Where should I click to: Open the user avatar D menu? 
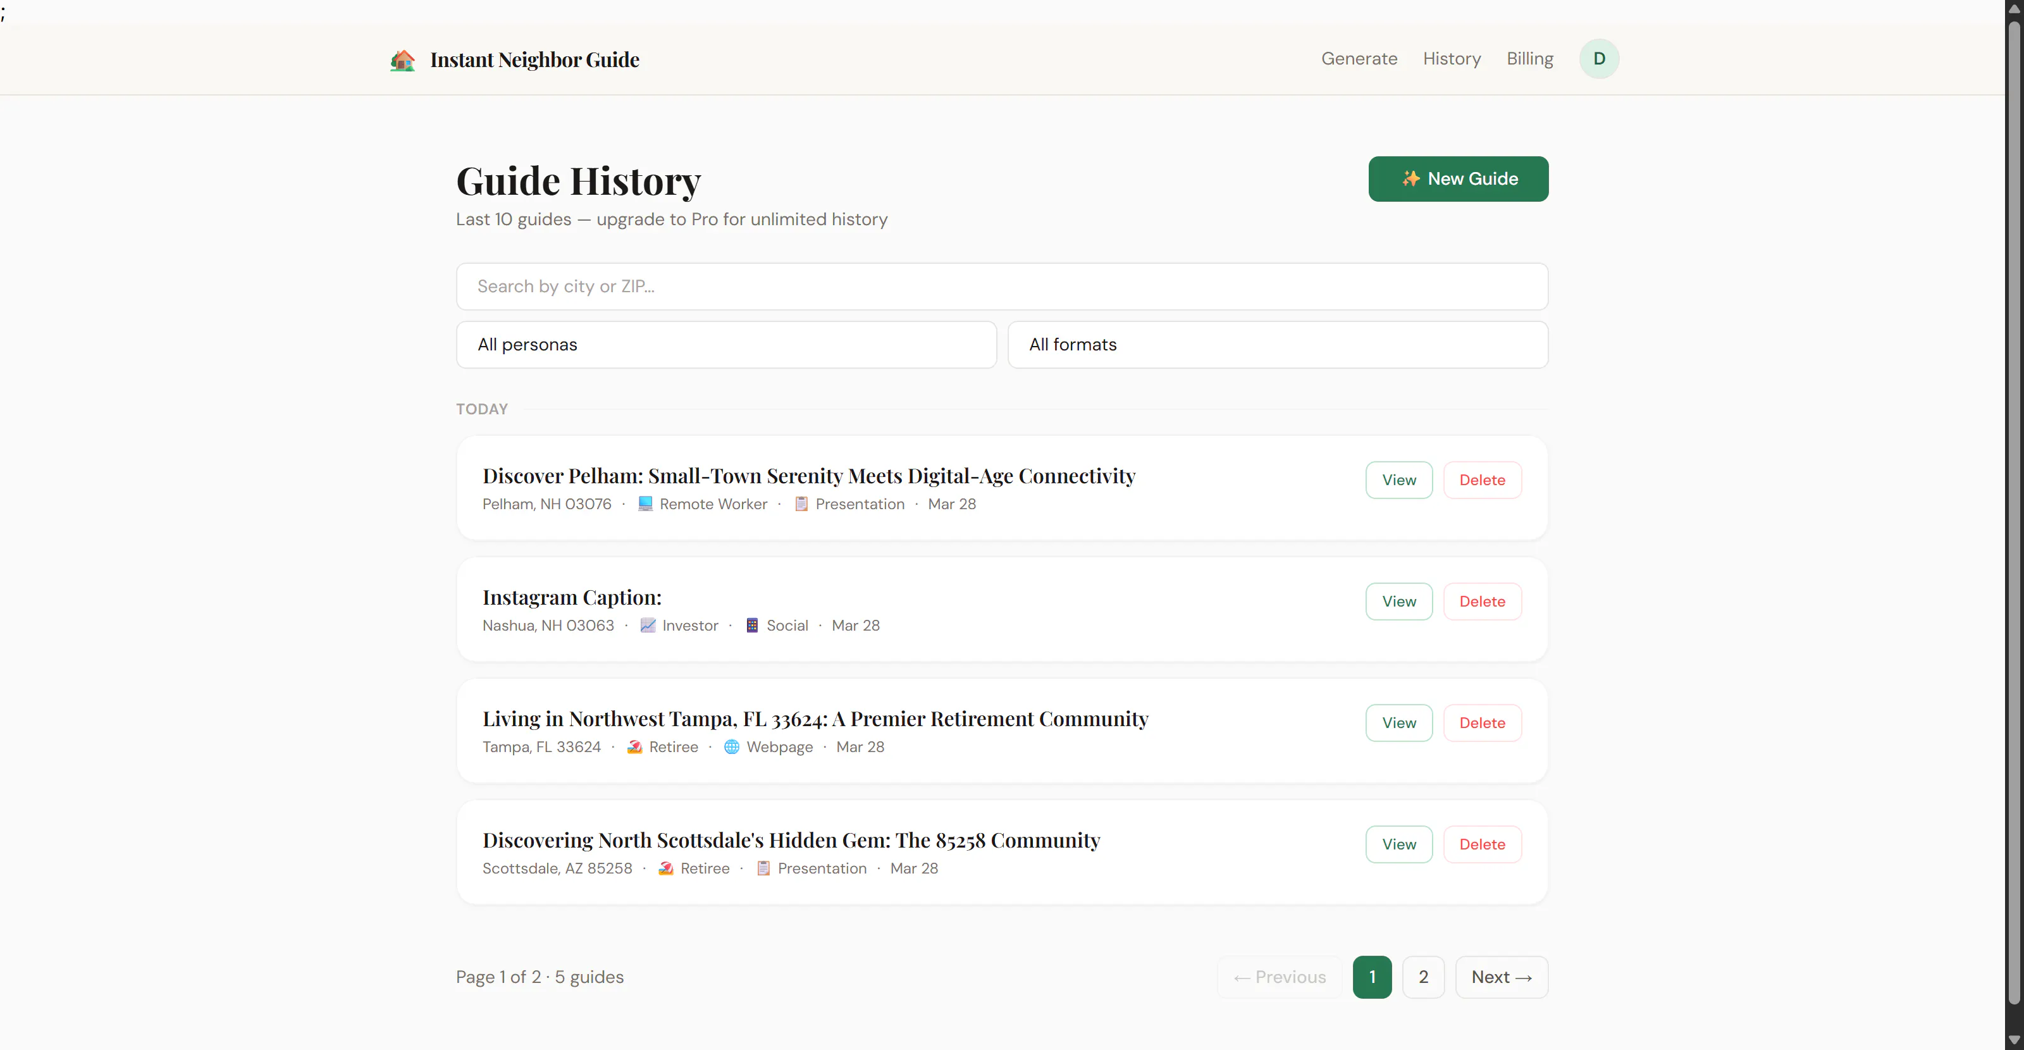(x=1599, y=59)
